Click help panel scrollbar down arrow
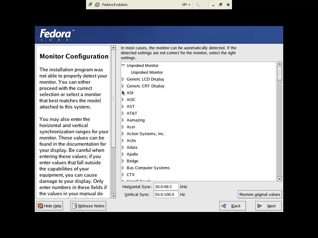This screenshot has height=238, width=318. 114,196
